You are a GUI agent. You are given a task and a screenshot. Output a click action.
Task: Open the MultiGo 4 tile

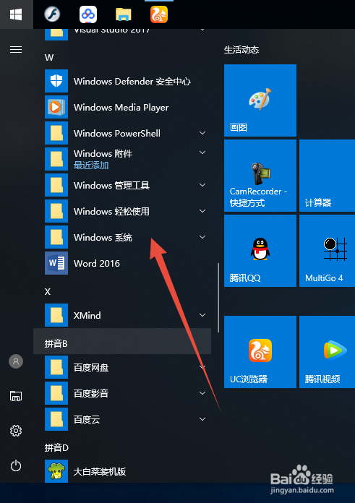[327, 251]
